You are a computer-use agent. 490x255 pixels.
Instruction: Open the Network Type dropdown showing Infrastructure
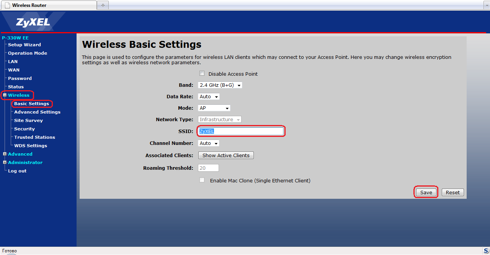220,120
